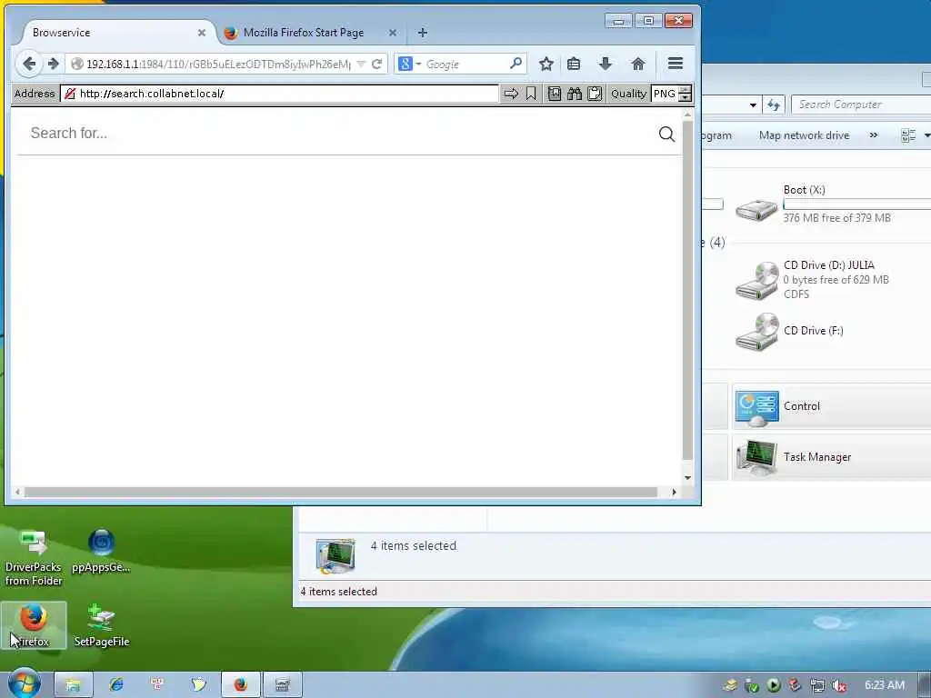Adjust the PNG Quality stepper
This screenshot has width=931, height=698.
click(686, 94)
